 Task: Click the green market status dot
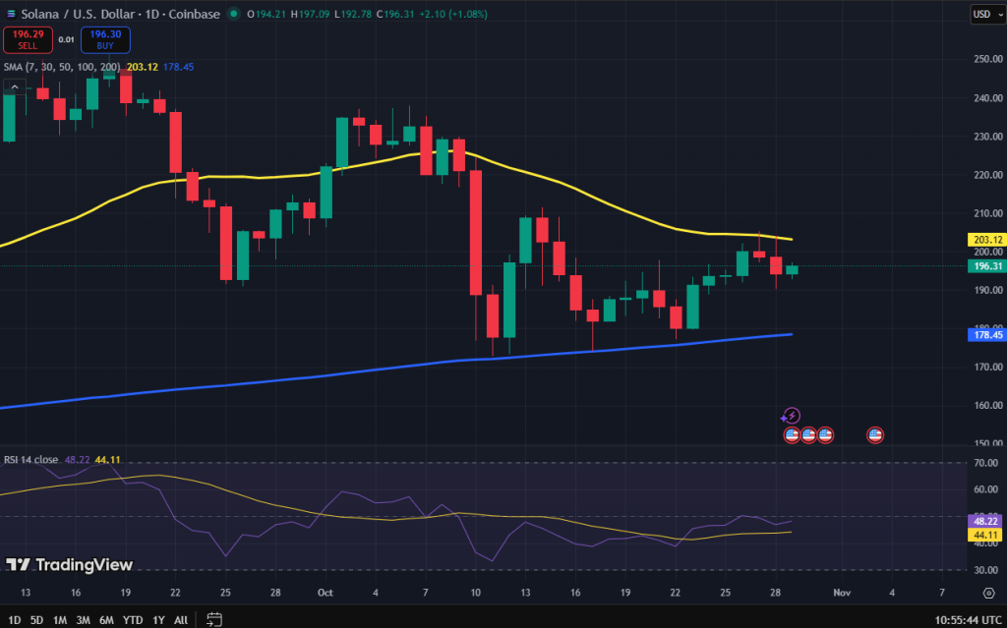[234, 14]
